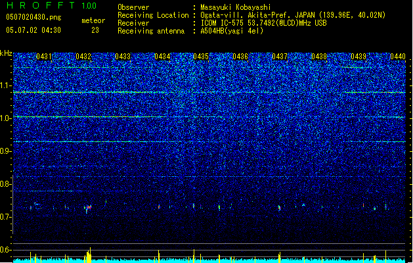Click the tallest yellow spike near 0432
The height and width of the screenshot is (263, 413).
point(90,255)
